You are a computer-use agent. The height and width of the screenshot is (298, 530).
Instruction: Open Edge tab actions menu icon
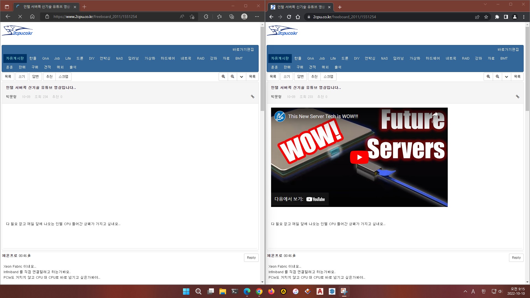click(7, 7)
